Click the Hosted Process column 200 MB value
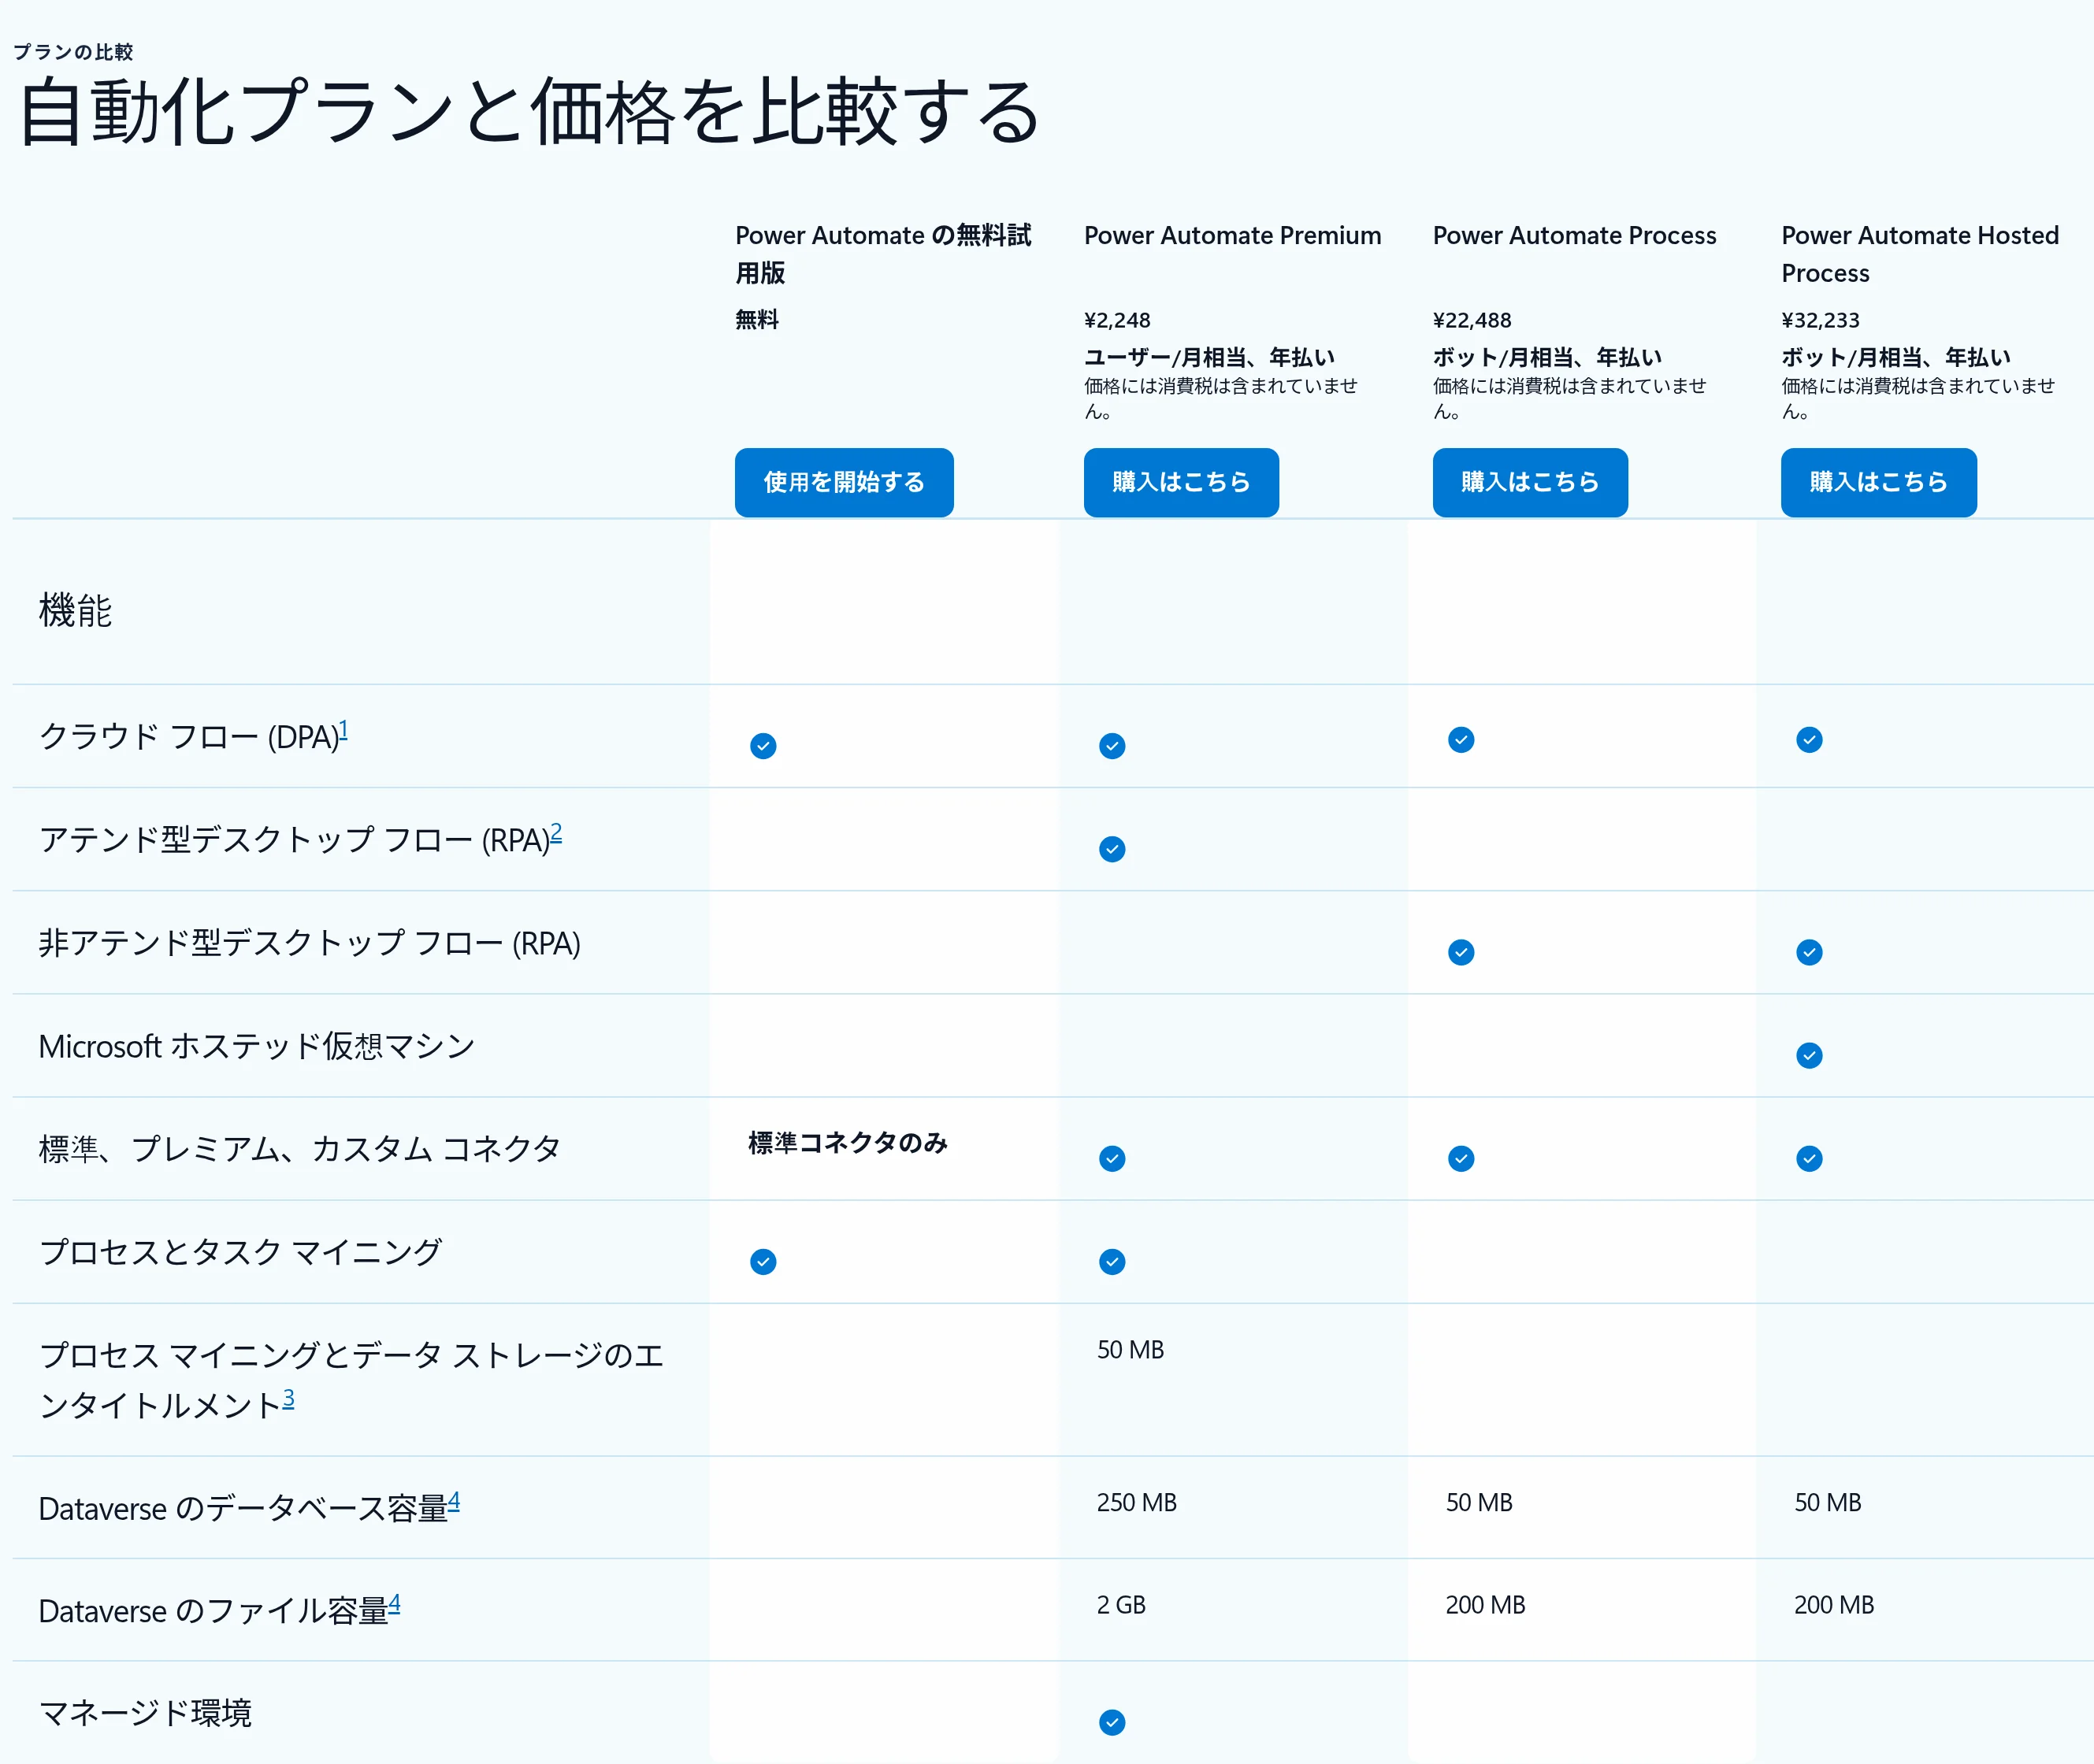The height and width of the screenshot is (1764, 2094). (1834, 1605)
